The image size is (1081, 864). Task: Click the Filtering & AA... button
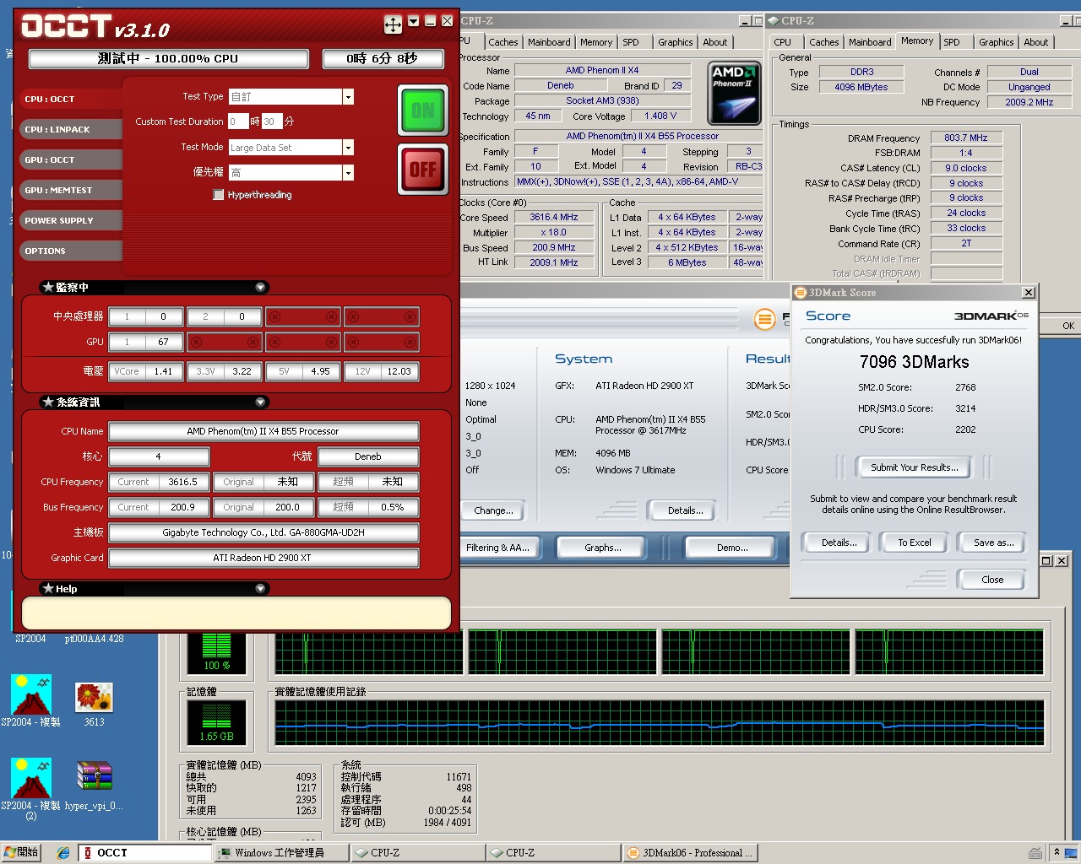click(497, 548)
